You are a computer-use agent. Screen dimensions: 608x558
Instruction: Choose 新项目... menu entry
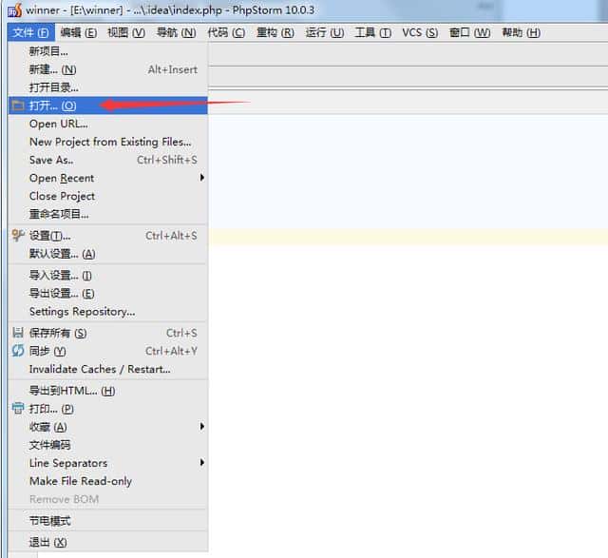pyautogui.click(x=107, y=51)
